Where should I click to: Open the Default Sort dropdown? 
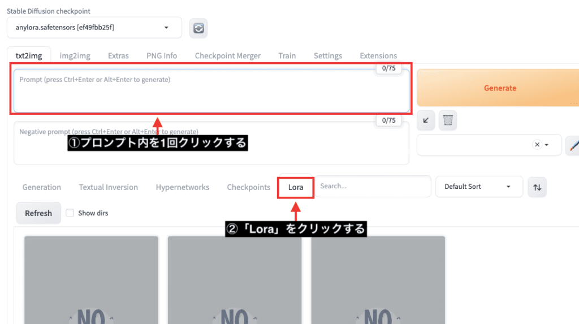click(479, 187)
